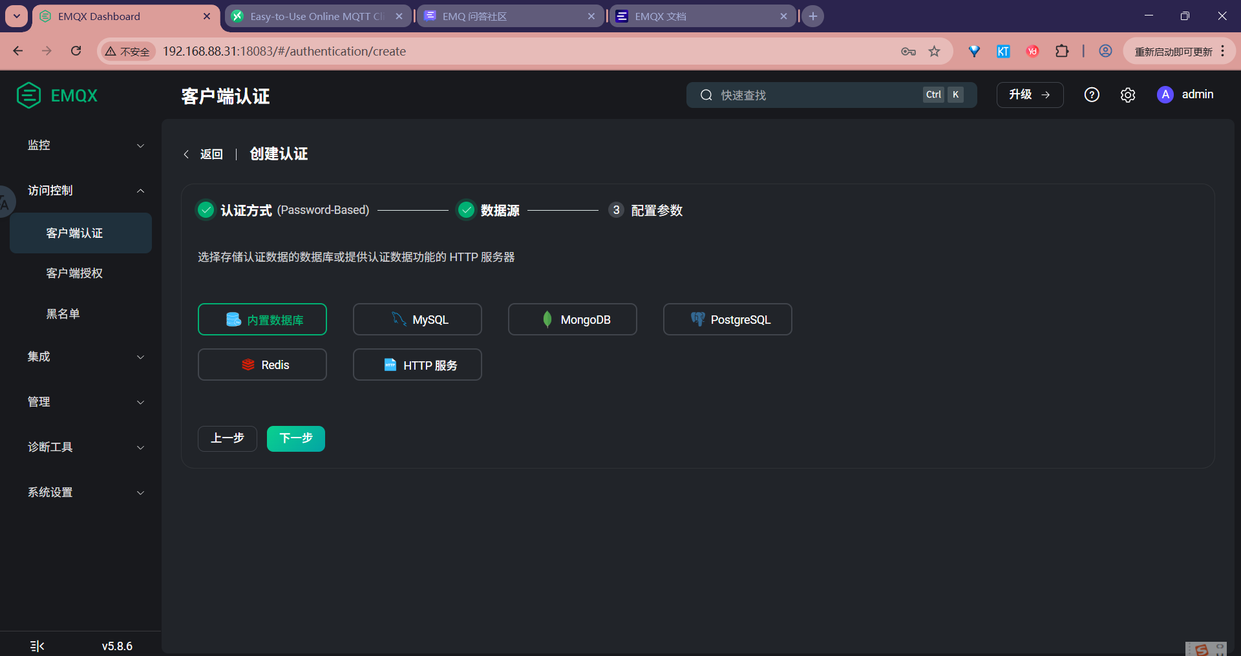Click 下一步 button
This screenshot has height=656, width=1241.
(296, 438)
